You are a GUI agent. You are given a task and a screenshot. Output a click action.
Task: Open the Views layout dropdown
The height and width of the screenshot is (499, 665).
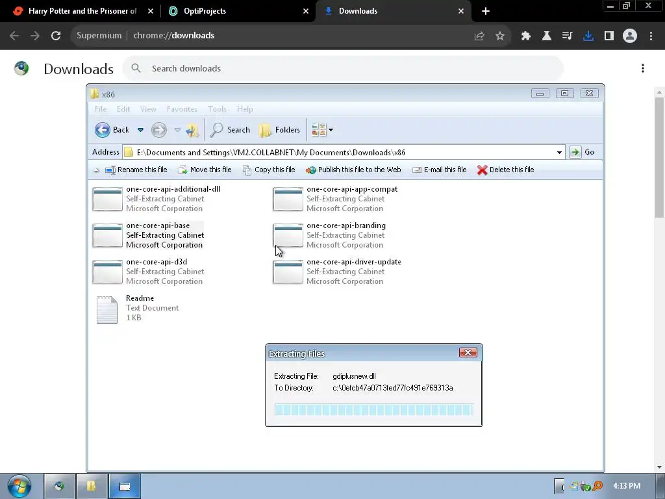pyautogui.click(x=322, y=130)
